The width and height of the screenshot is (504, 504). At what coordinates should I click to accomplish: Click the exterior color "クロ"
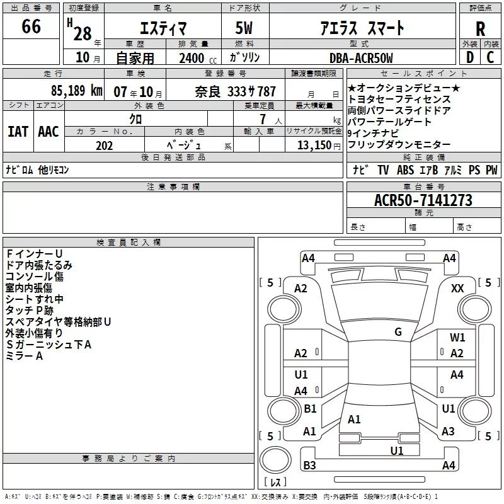(135, 119)
